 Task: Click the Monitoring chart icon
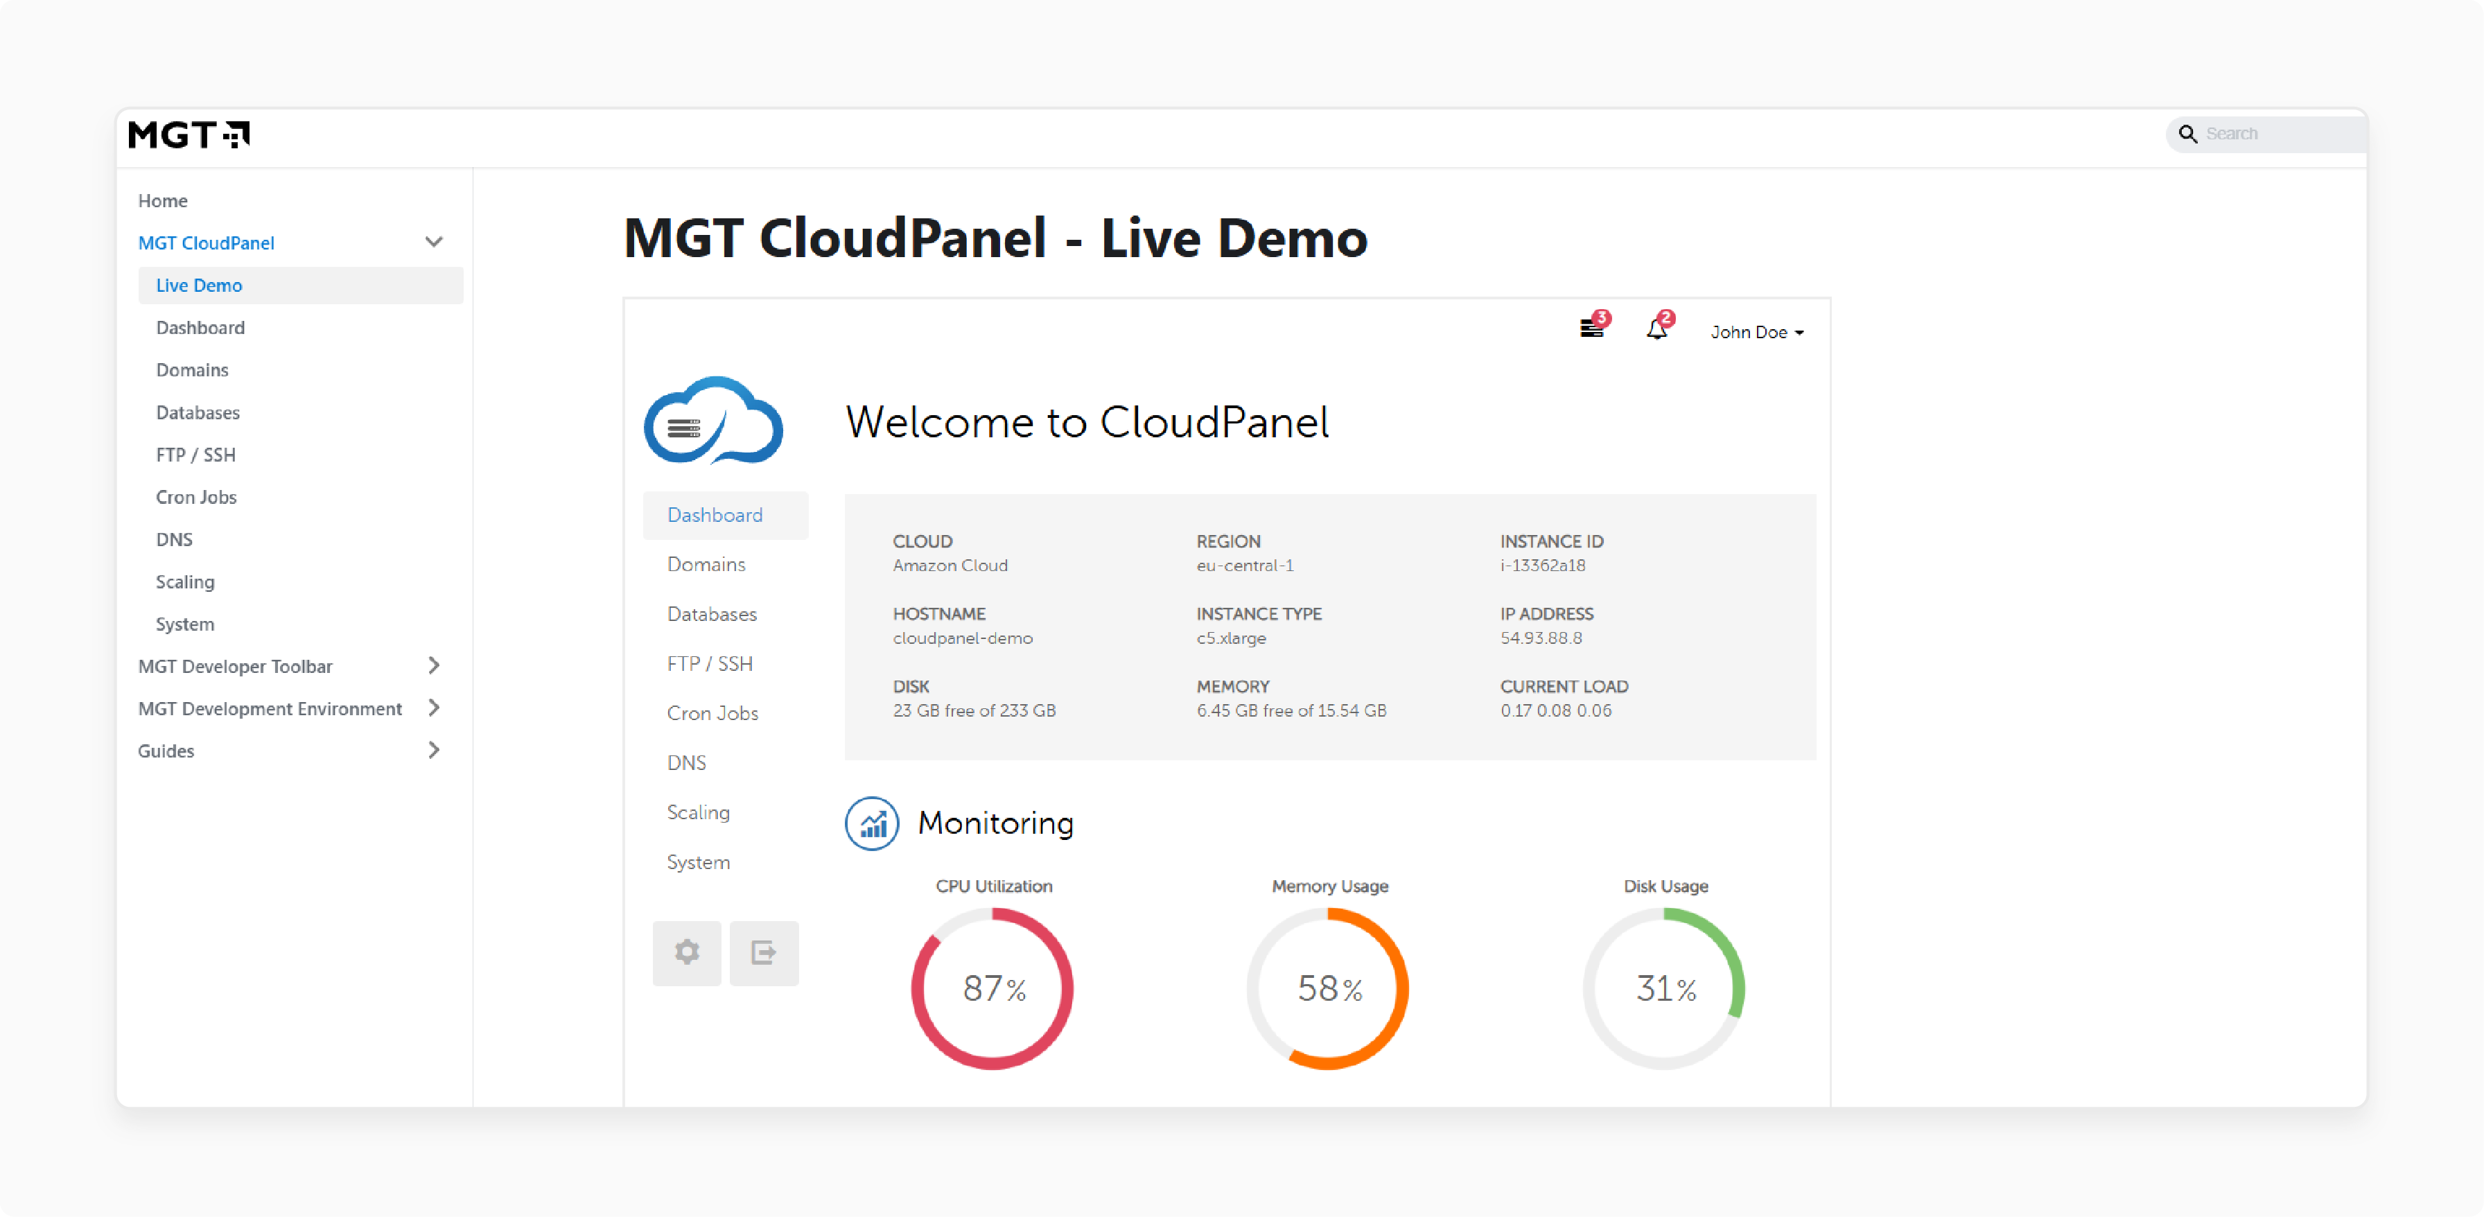(872, 823)
